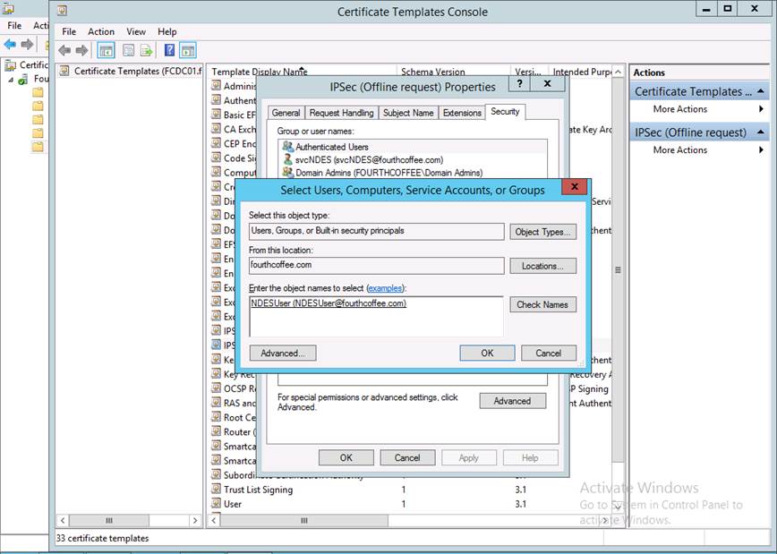777x554 pixels.
Task: Click the Forward arrow in the console toolbar
Action: (82, 51)
